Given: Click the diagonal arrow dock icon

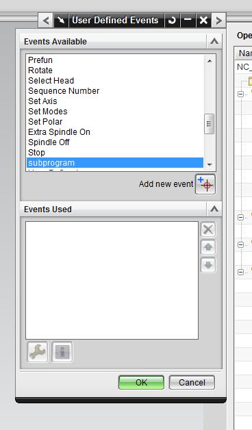Looking at the screenshot, I should (61, 21).
